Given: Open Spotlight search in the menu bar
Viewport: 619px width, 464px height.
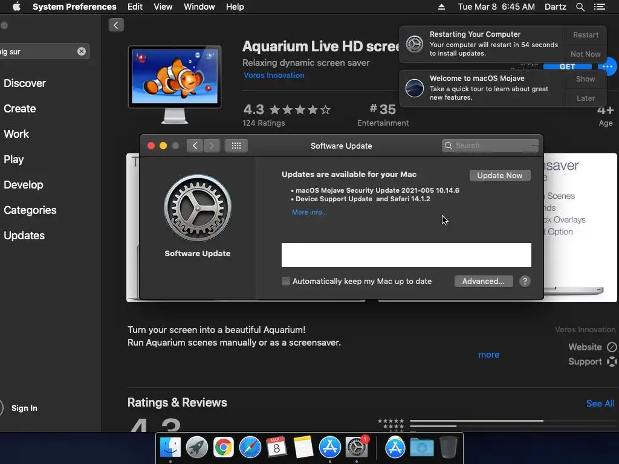Looking at the screenshot, I should coord(580,7).
